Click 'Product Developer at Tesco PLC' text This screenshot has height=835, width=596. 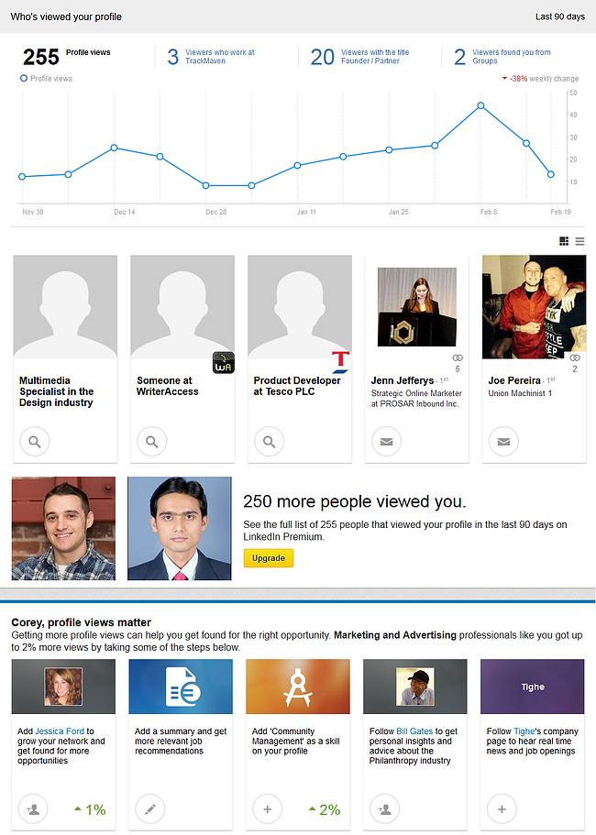coord(297,386)
